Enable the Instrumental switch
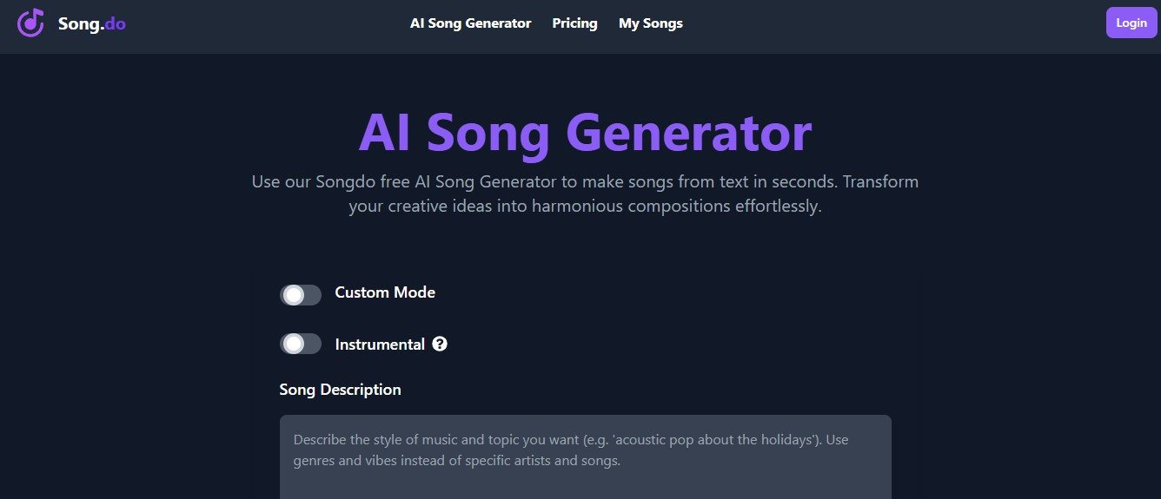 (300, 345)
